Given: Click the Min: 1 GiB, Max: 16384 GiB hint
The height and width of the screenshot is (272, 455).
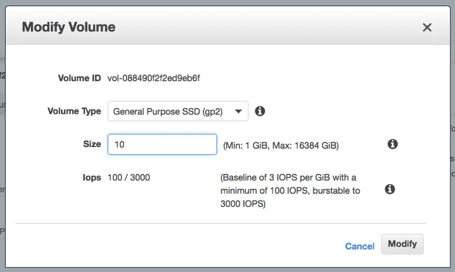Looking at the screenshot, I should [x=281, y=145].
